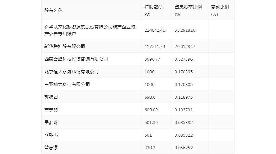
Task: Select the percentage 0.103731
Action: click(184, 110)
